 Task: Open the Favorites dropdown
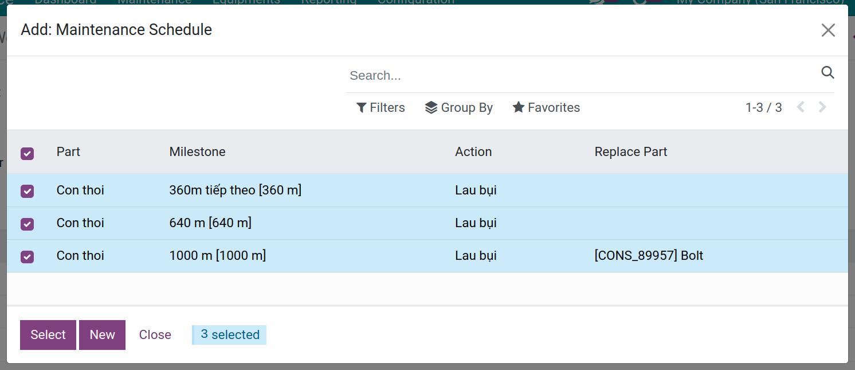(546, 108)
